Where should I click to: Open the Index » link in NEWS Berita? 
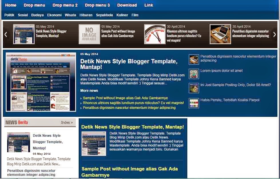pos(67,122)
